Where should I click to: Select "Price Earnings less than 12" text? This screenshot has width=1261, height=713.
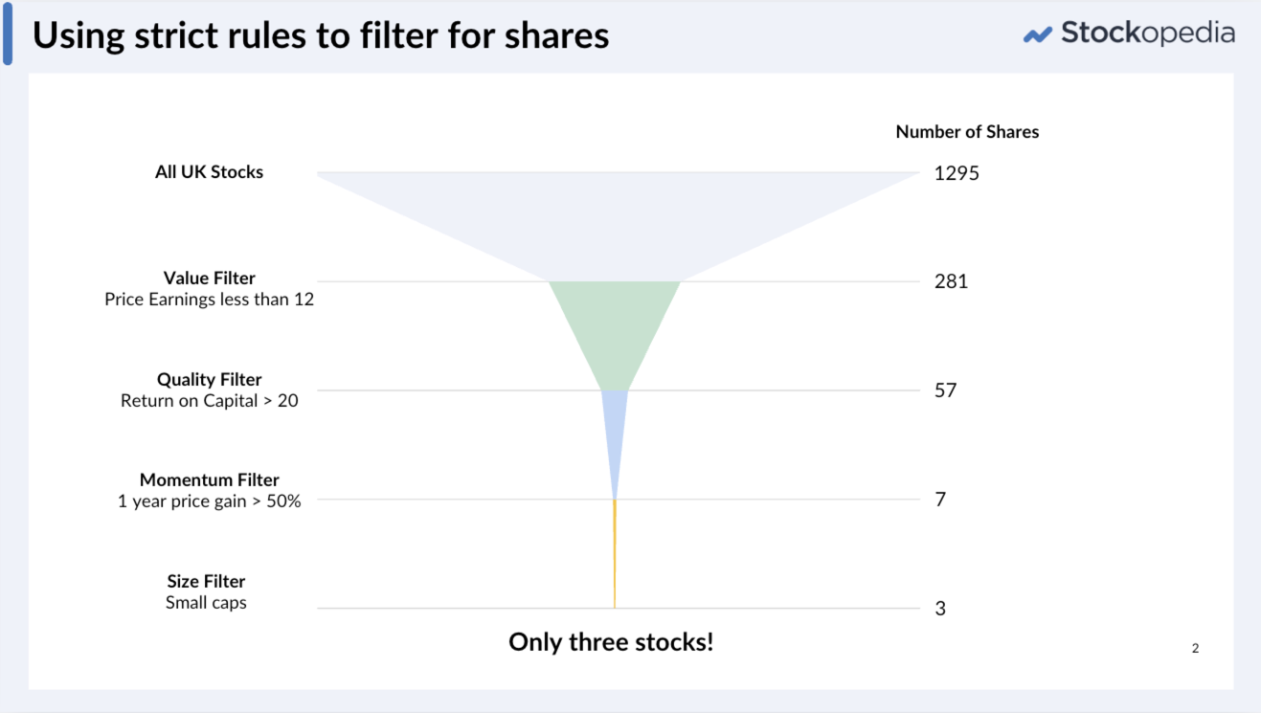pos(209,300)
